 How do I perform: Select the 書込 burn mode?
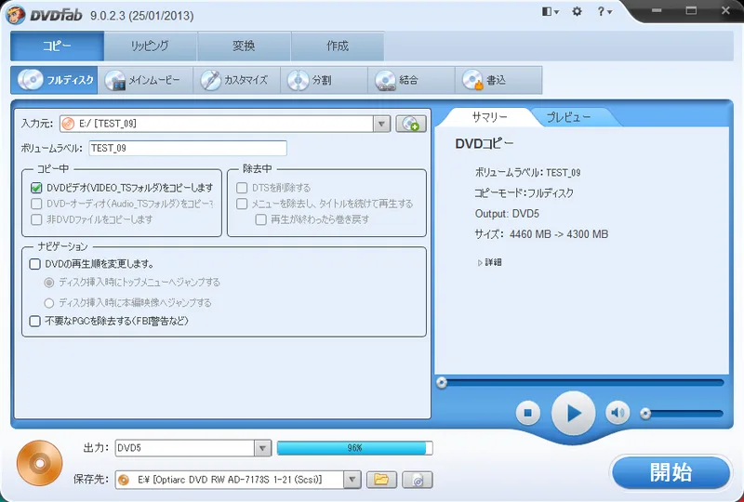pyautogui.click(x=498, y=80)
